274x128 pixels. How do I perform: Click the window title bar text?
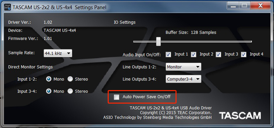click(59, 7)
